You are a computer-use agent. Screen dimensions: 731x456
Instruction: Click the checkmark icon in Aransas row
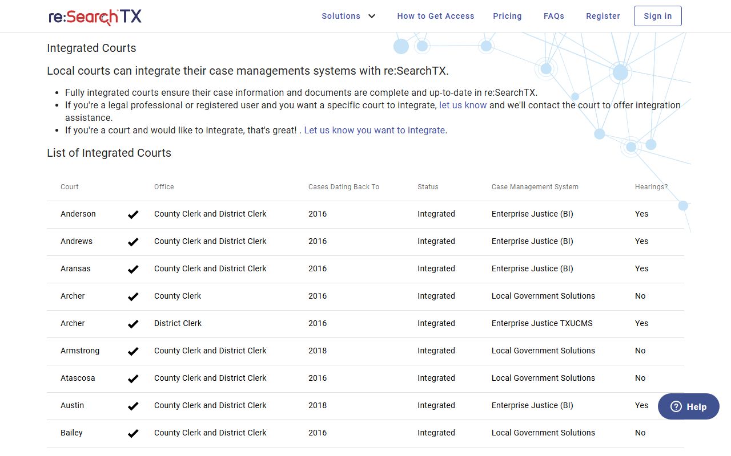[133, 269]
